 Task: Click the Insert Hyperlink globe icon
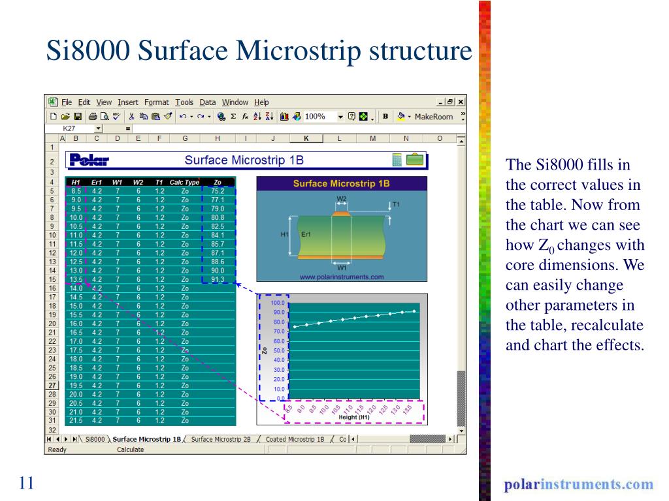coord(221,116)
